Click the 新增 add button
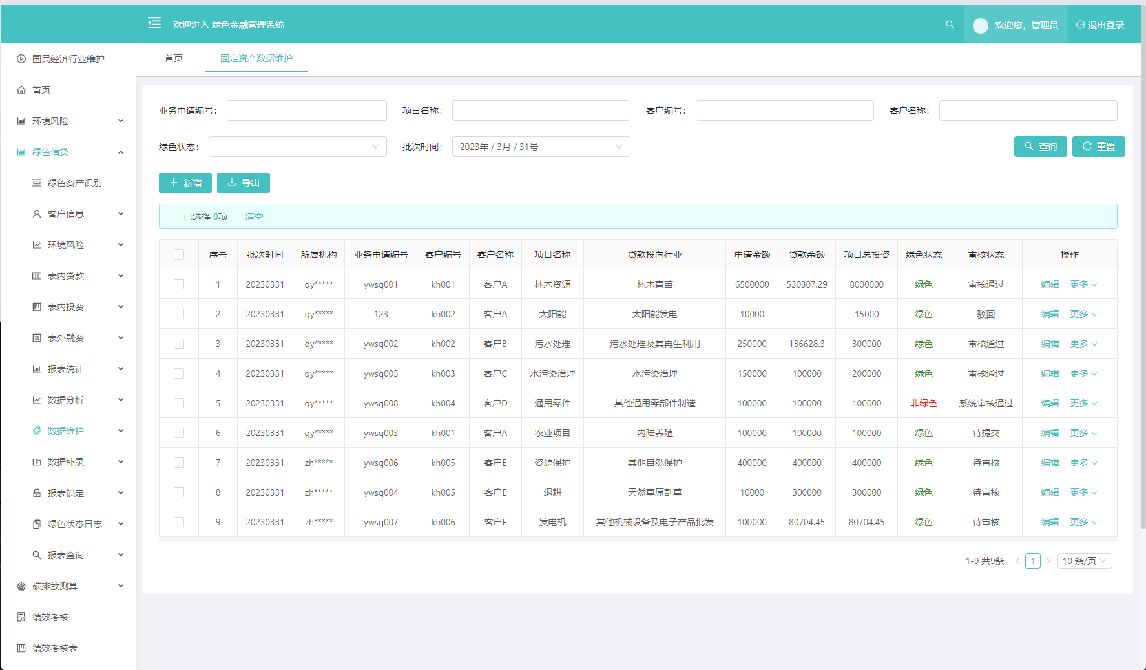This screenshot has height=670, width=1146. coord(185,183)
